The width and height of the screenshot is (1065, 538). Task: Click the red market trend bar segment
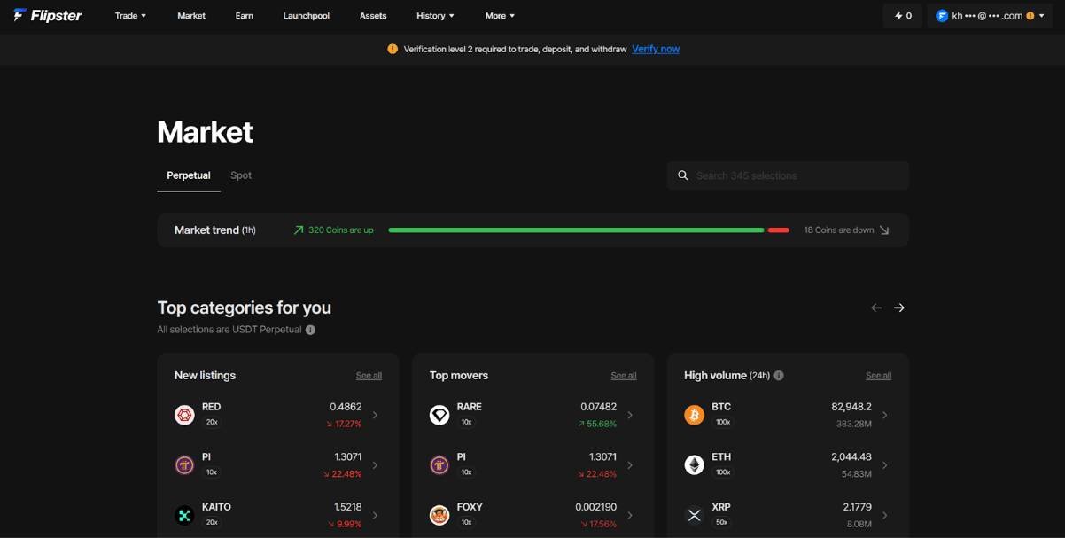coord(779,230)
